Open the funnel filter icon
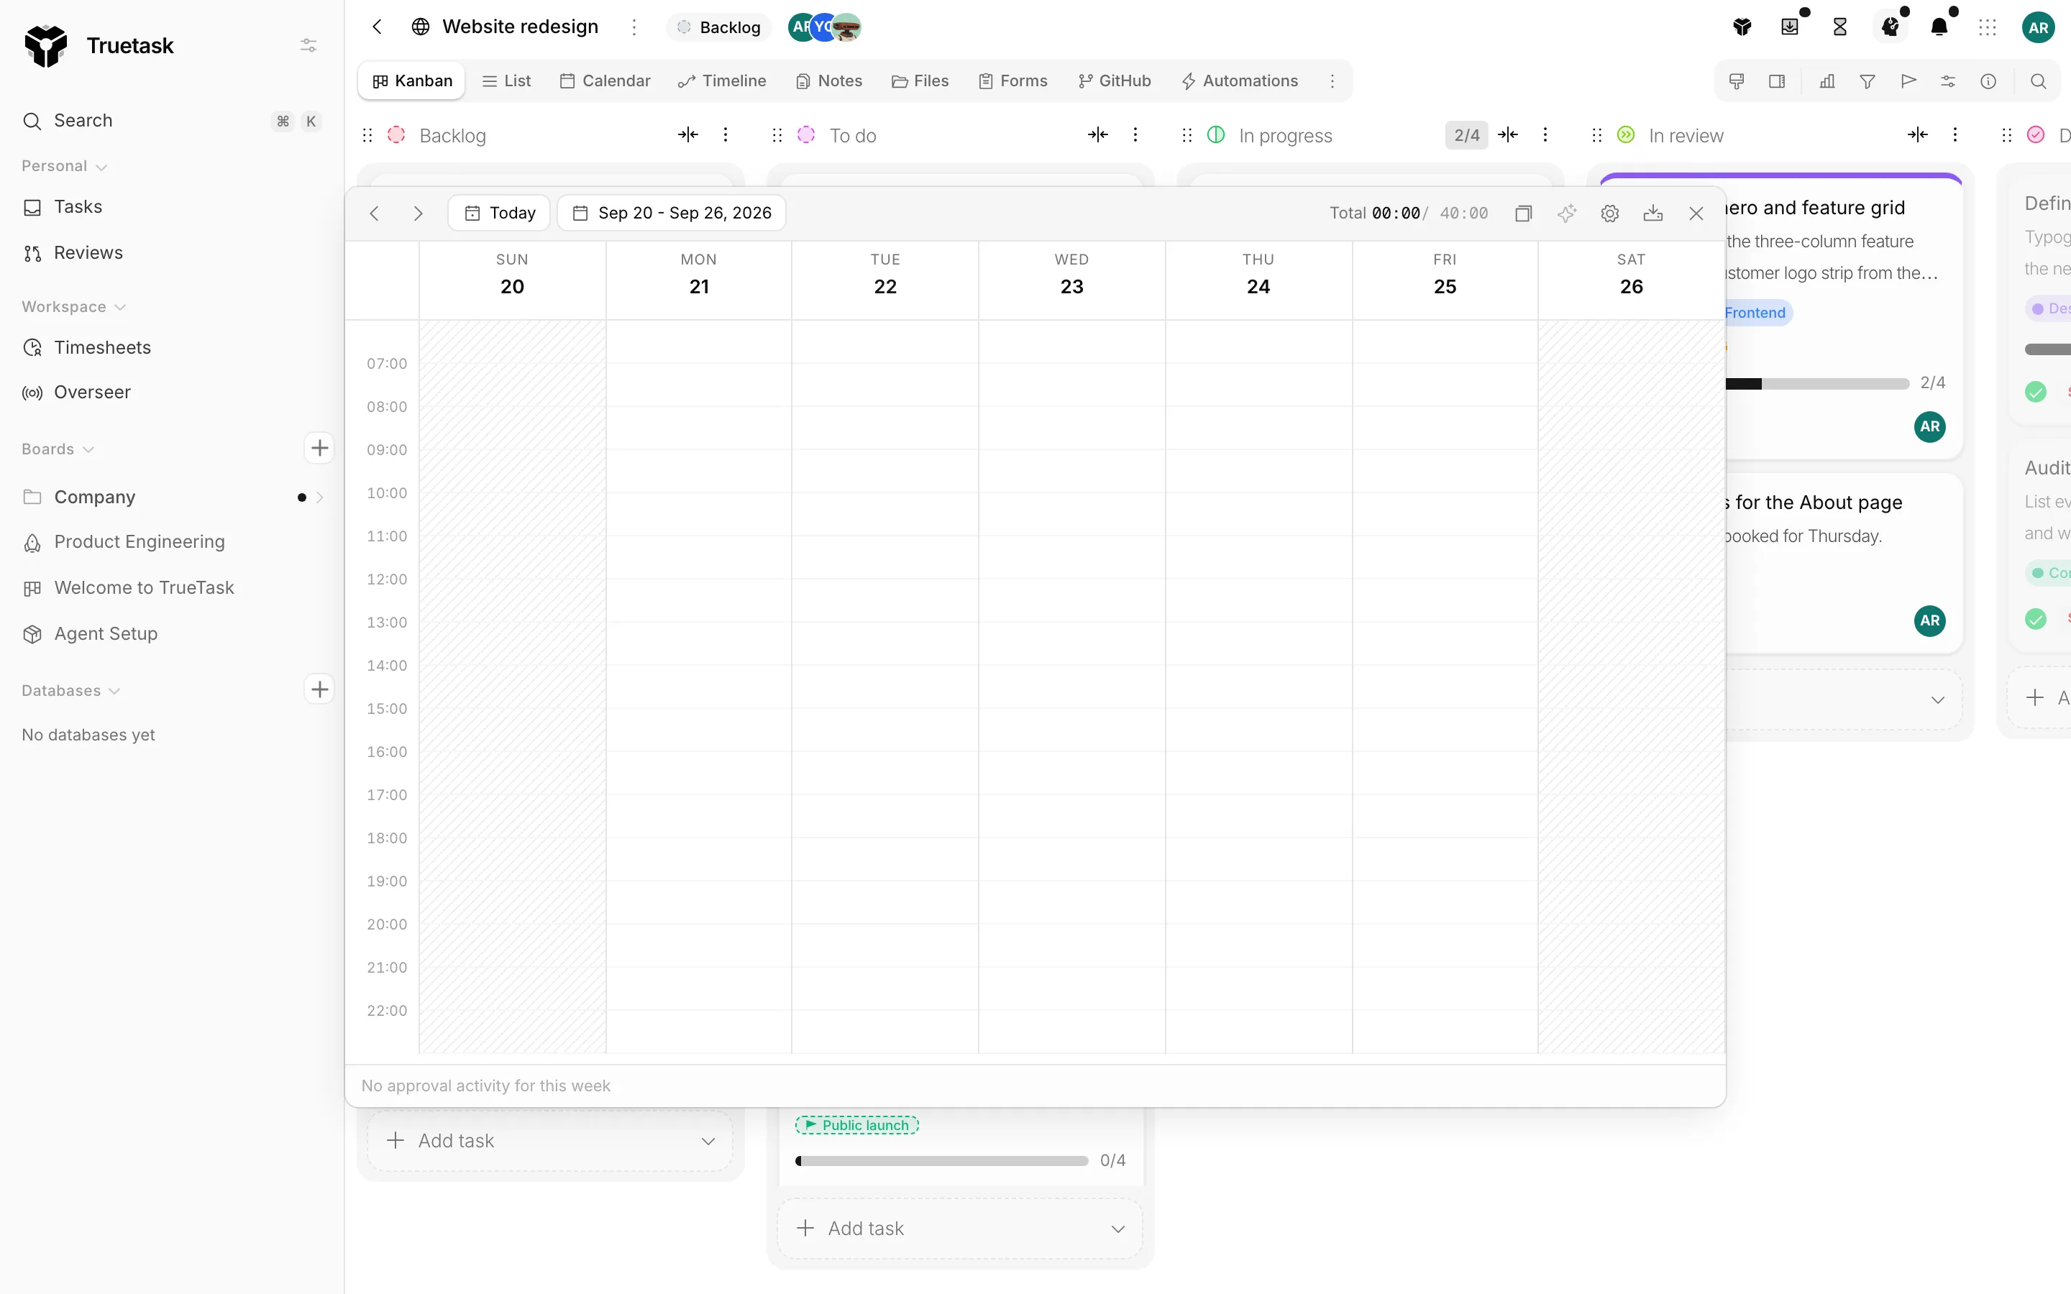 pos(1867,81)
